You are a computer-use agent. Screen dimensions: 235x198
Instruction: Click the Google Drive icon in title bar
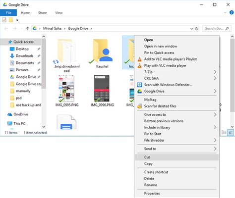[x=5, y=4]
